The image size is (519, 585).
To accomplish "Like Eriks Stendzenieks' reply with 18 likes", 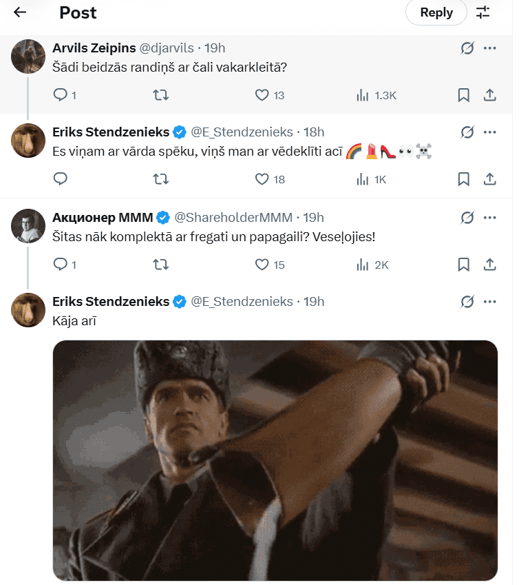I will tap(262, 179).
